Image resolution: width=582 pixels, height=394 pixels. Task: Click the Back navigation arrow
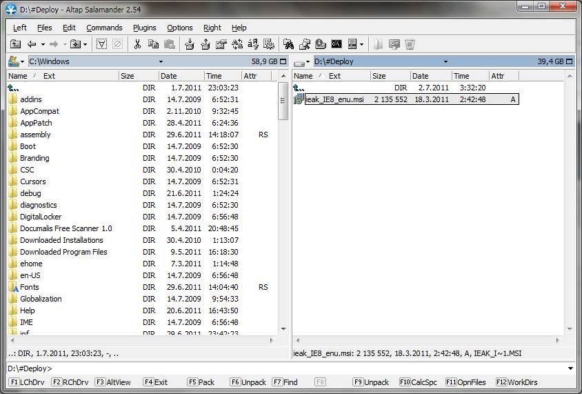tap(32, 44)
